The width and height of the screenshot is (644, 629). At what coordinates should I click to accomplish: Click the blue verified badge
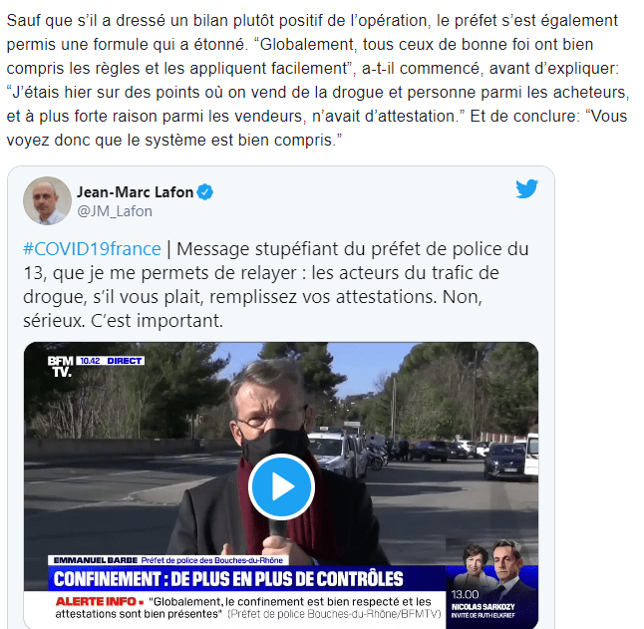(205, 192)
